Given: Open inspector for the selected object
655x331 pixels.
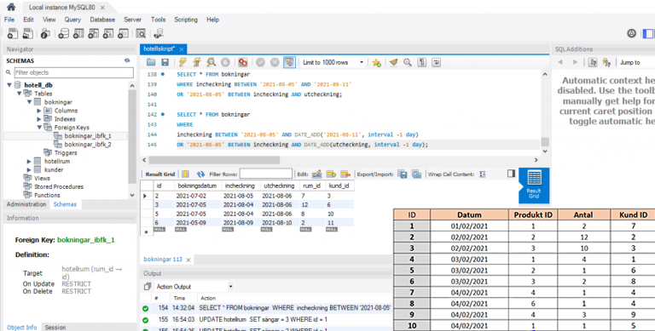Looking at the screenshot, I should coord(45,34).
